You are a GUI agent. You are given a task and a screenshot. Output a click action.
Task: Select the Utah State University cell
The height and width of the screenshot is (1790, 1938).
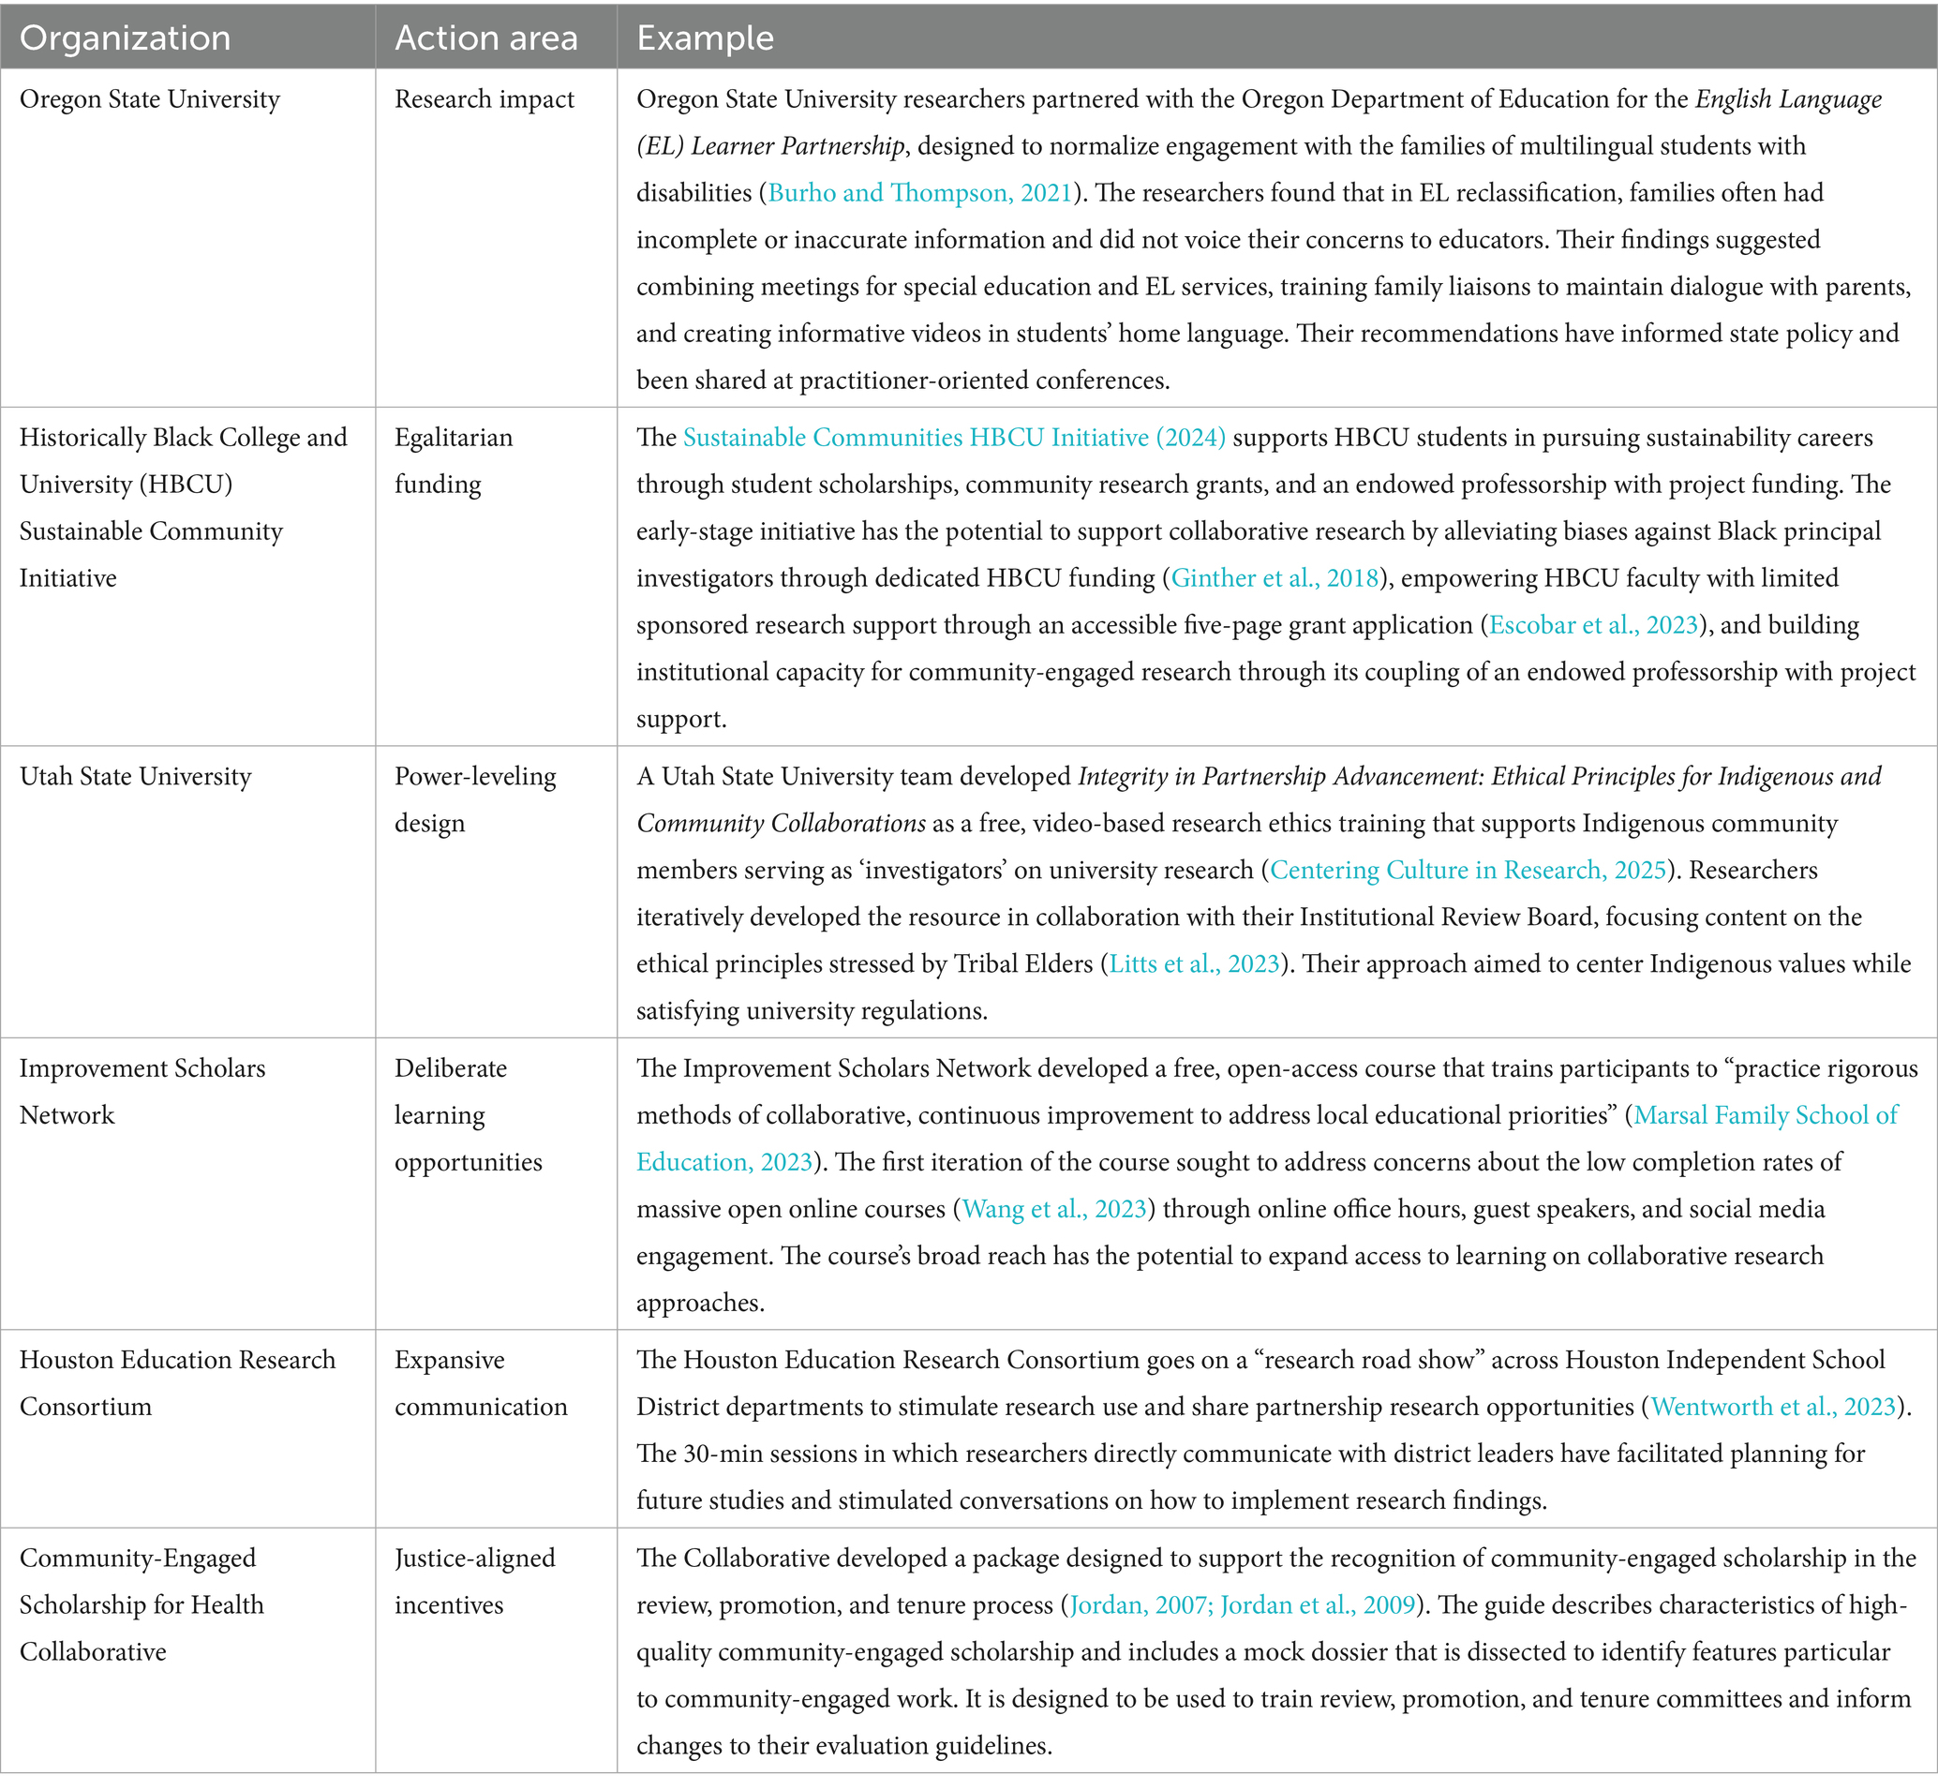[136, 777]
